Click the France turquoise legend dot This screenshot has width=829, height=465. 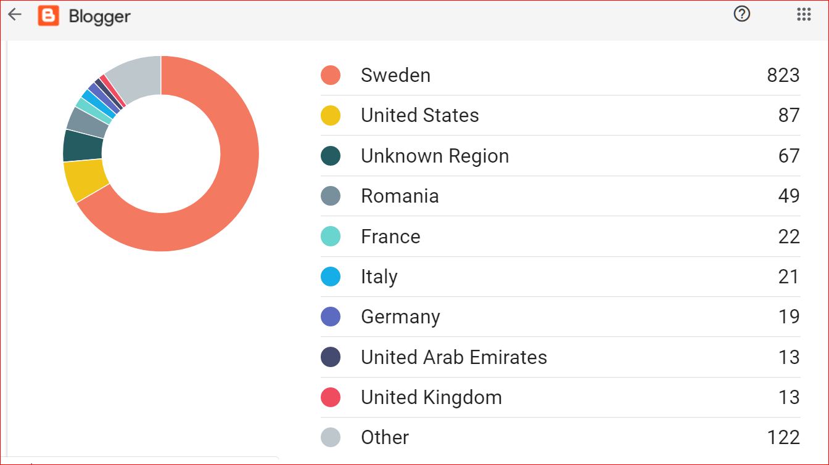[331, 237]
